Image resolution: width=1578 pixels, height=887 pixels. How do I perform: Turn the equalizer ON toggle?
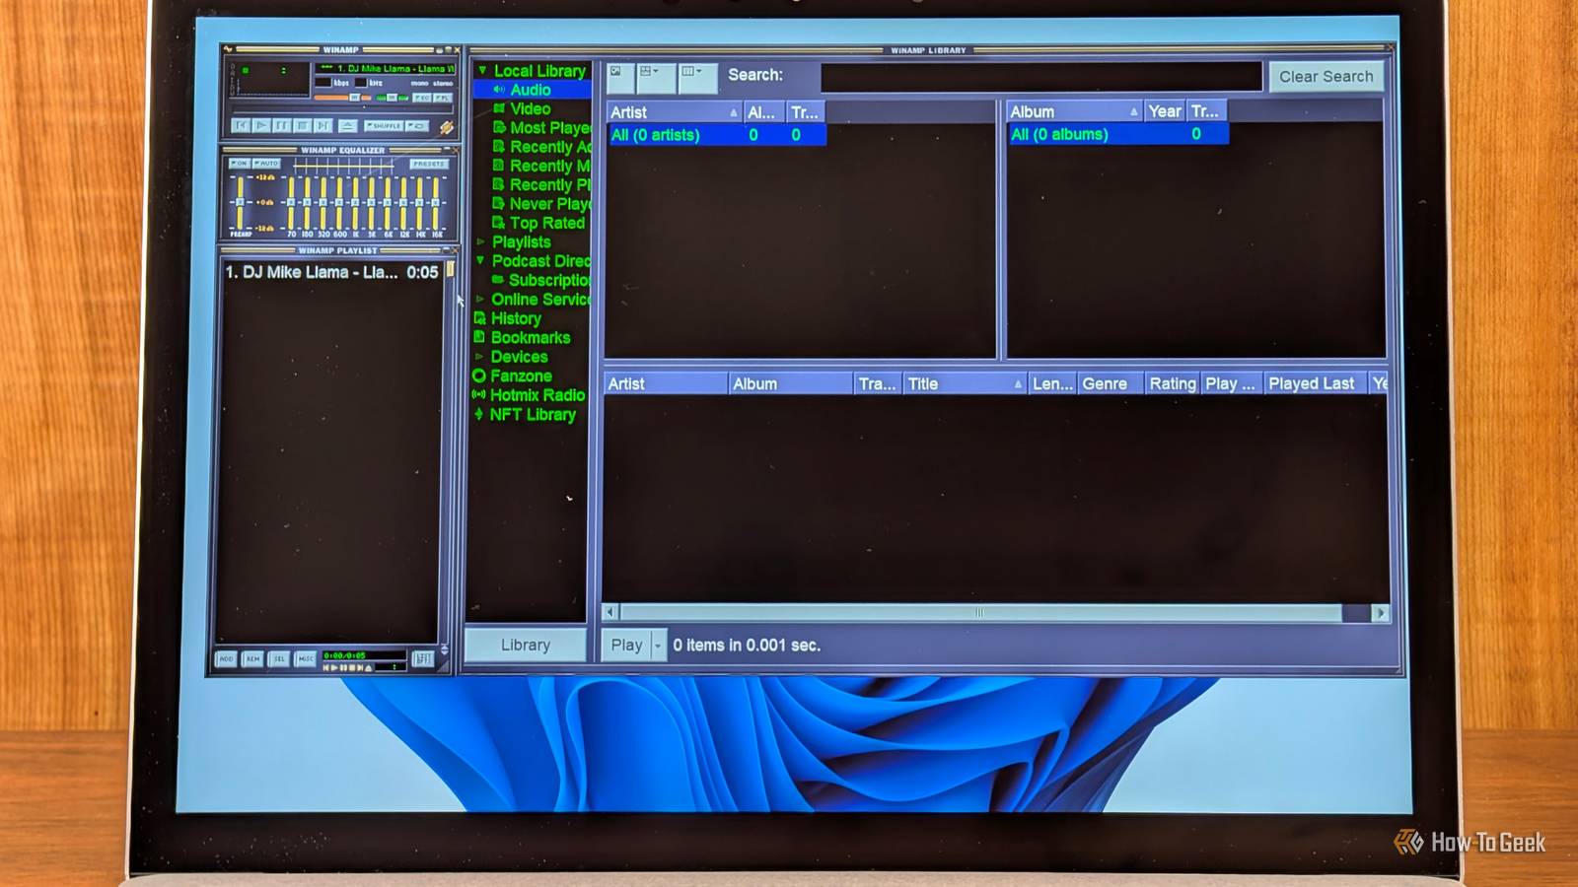coord(240,164)
